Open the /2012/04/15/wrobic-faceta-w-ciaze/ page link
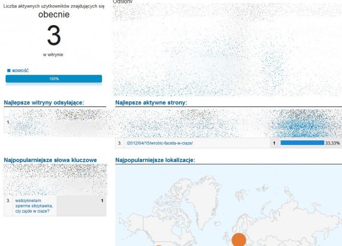Screen dimensions: 342x246 [160, 143]
